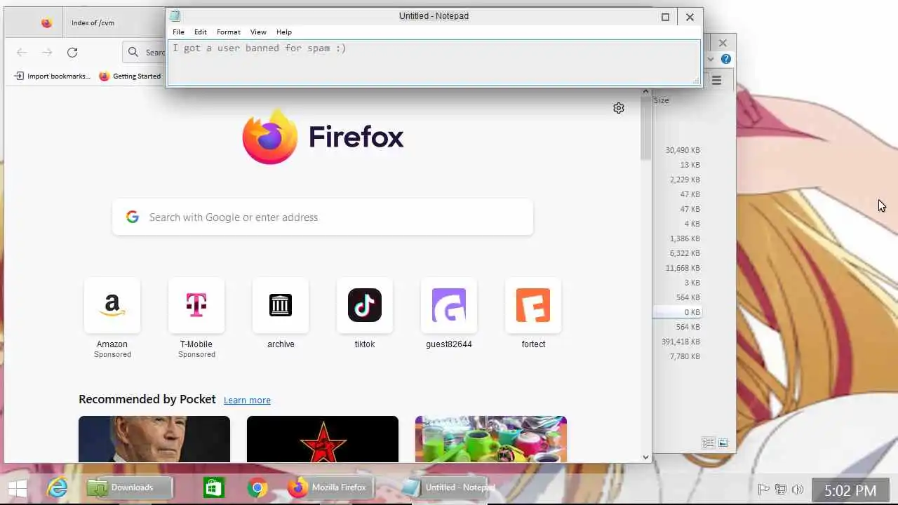This screenshot has width=898, height=505.
Task: Open Notepad File menu
Action: 178,32
